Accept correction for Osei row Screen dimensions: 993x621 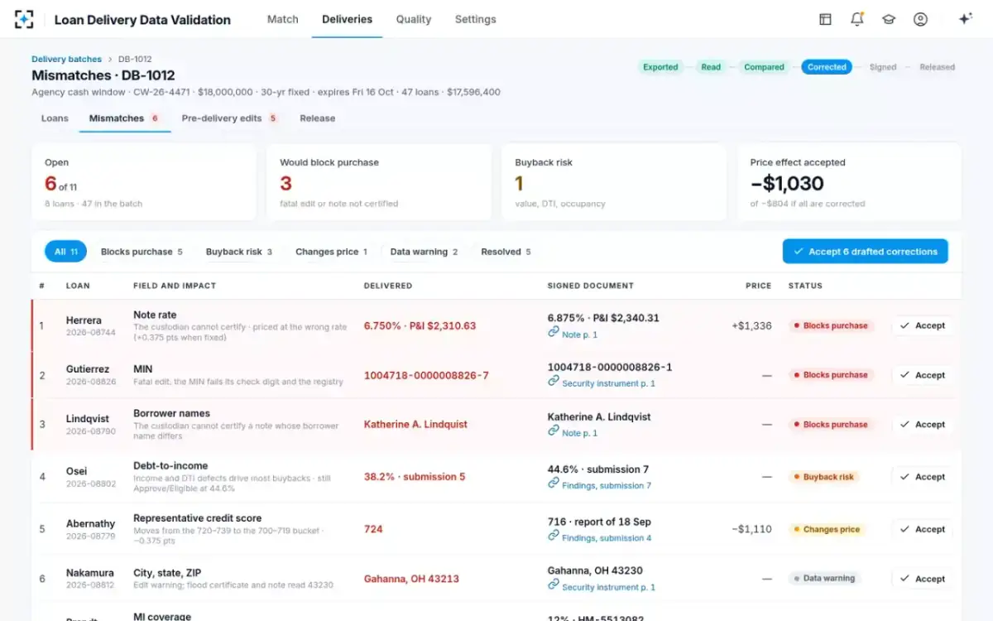[x=922, y=477]
